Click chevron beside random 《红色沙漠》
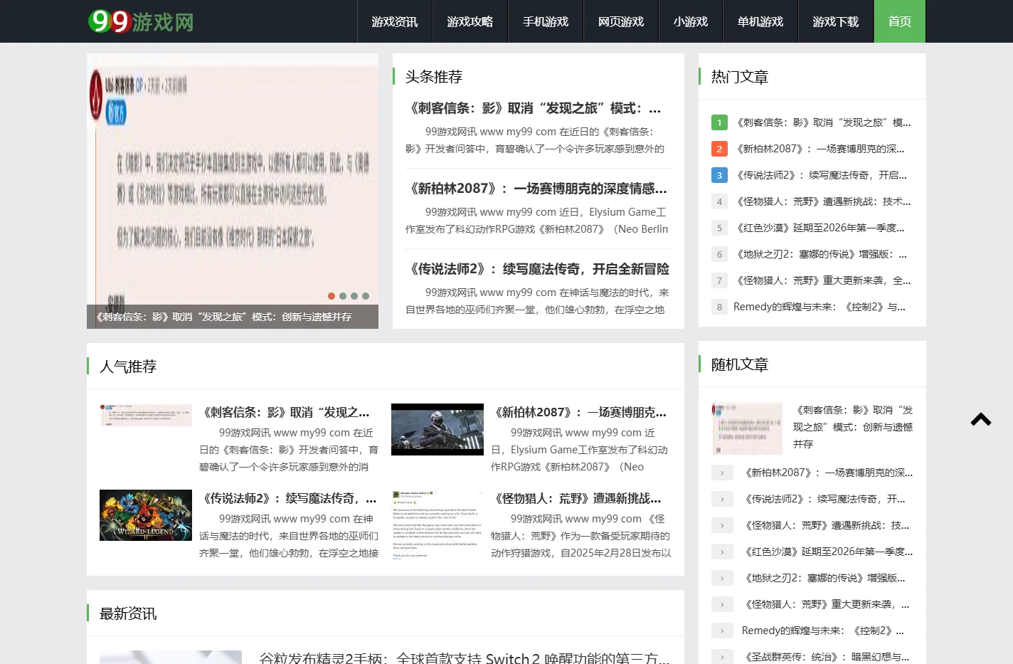1013x664 pixels. pyautogui.click(x=722, y=552)
